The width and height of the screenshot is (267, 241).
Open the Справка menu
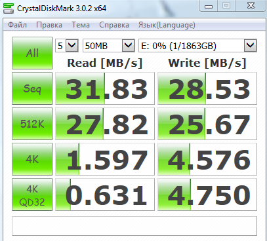[114, 25]
